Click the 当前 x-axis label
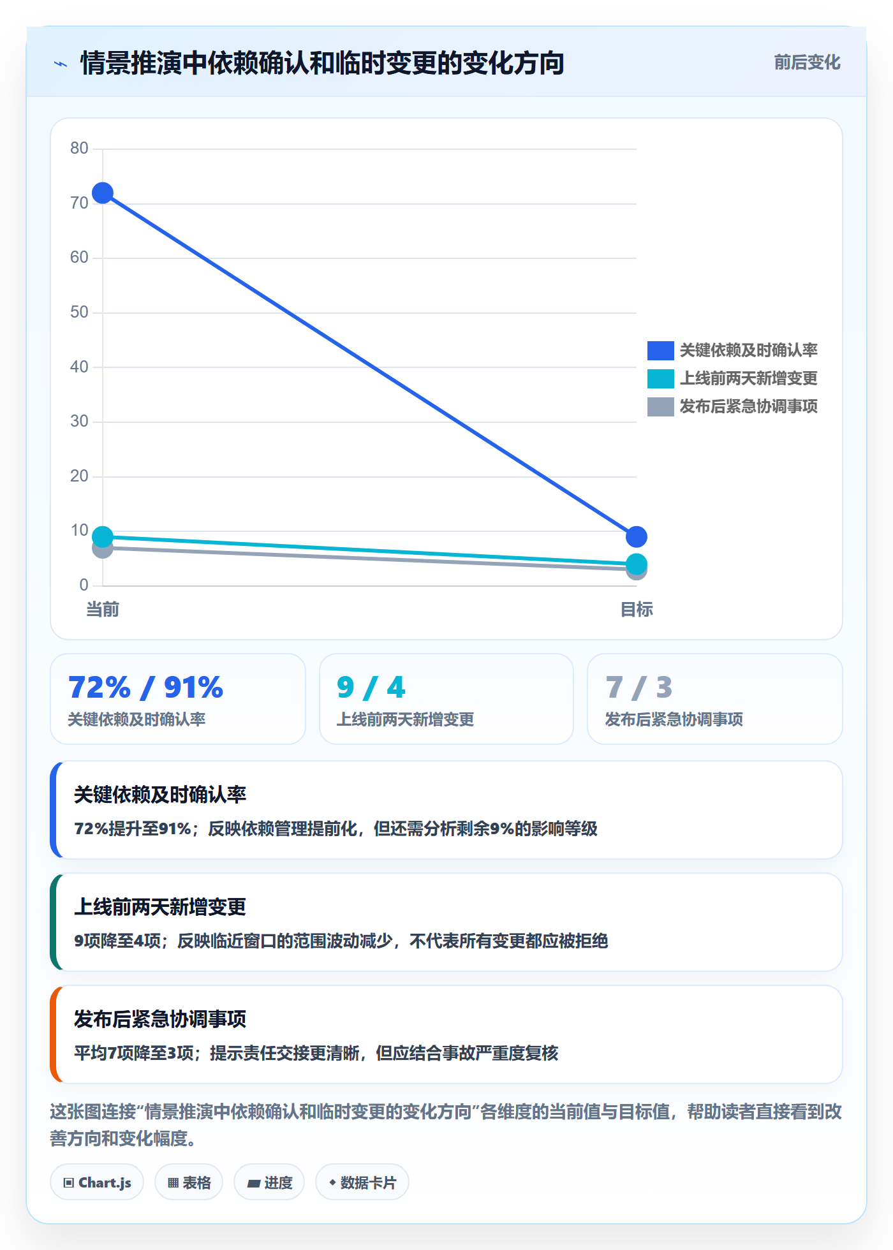This screenshot has height=1250, width=893. coord(103,610)
